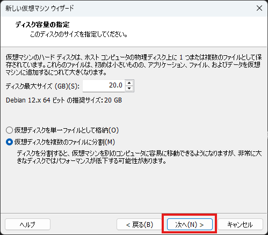Decrease max disk size with down arrow
Image resolution: width=268 pixels, height=235 pixels.
click(129, 89)
